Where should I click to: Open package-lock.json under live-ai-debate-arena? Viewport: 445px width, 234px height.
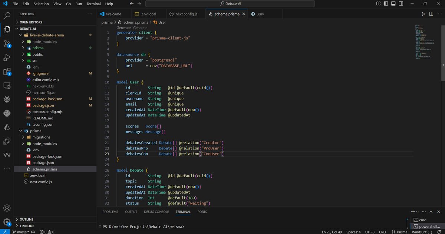click(x=47, y=99)
